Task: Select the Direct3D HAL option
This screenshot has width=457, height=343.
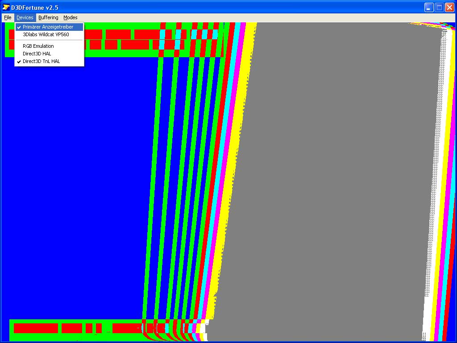Action: 37,54
